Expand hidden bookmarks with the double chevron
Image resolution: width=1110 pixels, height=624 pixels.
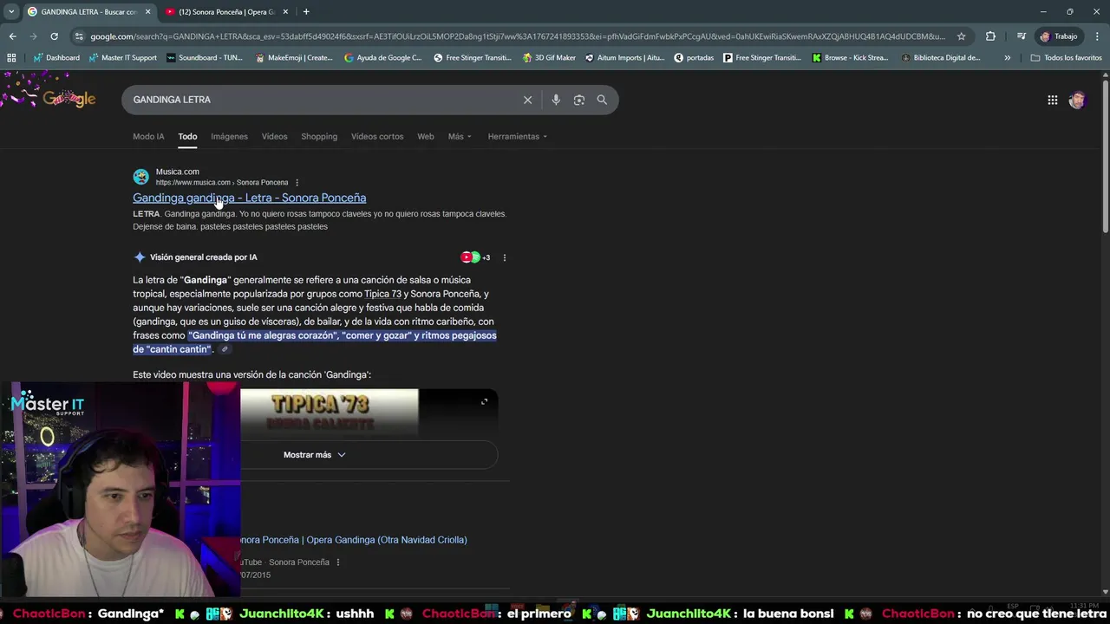tap(1007, 58)
